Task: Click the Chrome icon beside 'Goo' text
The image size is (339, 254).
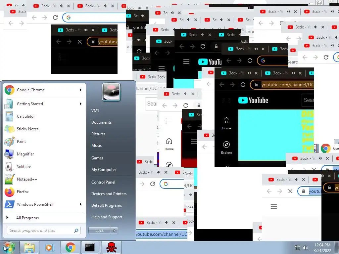Action: [326, 148]
